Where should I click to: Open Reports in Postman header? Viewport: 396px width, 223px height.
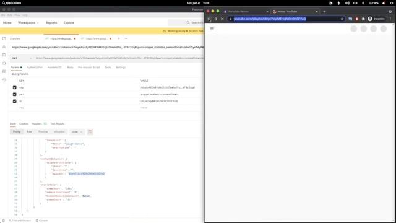click(51, 23)
